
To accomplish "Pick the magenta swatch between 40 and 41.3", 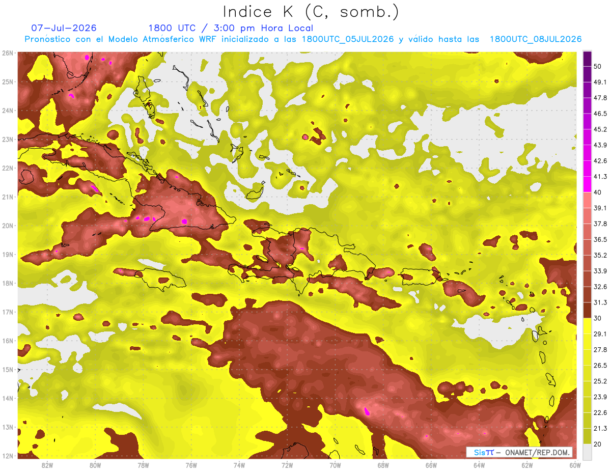I will click(x=587, y=184).
